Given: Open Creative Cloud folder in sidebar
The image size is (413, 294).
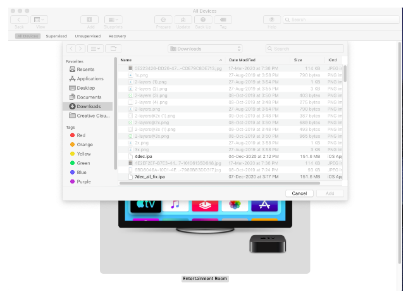Looking at the screenshot, I should (x=88, y=116).
